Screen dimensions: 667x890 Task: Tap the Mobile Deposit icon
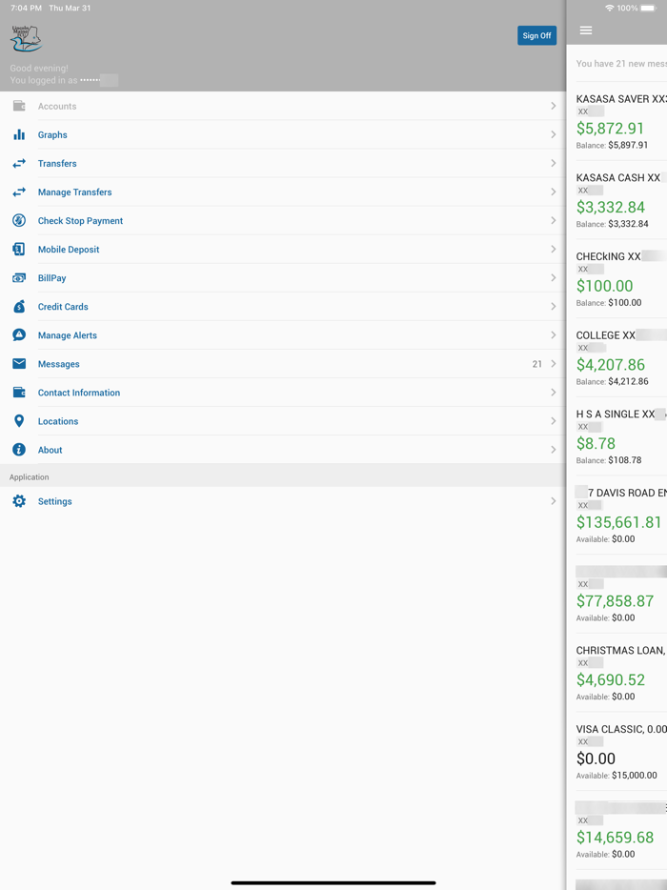tap(19, 249)
